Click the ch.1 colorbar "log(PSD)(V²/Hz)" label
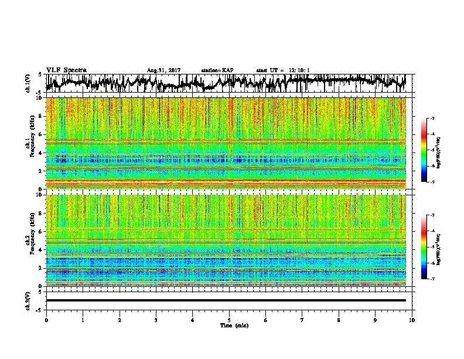Viewport: 464px width, 359px height. click(439, 153)
